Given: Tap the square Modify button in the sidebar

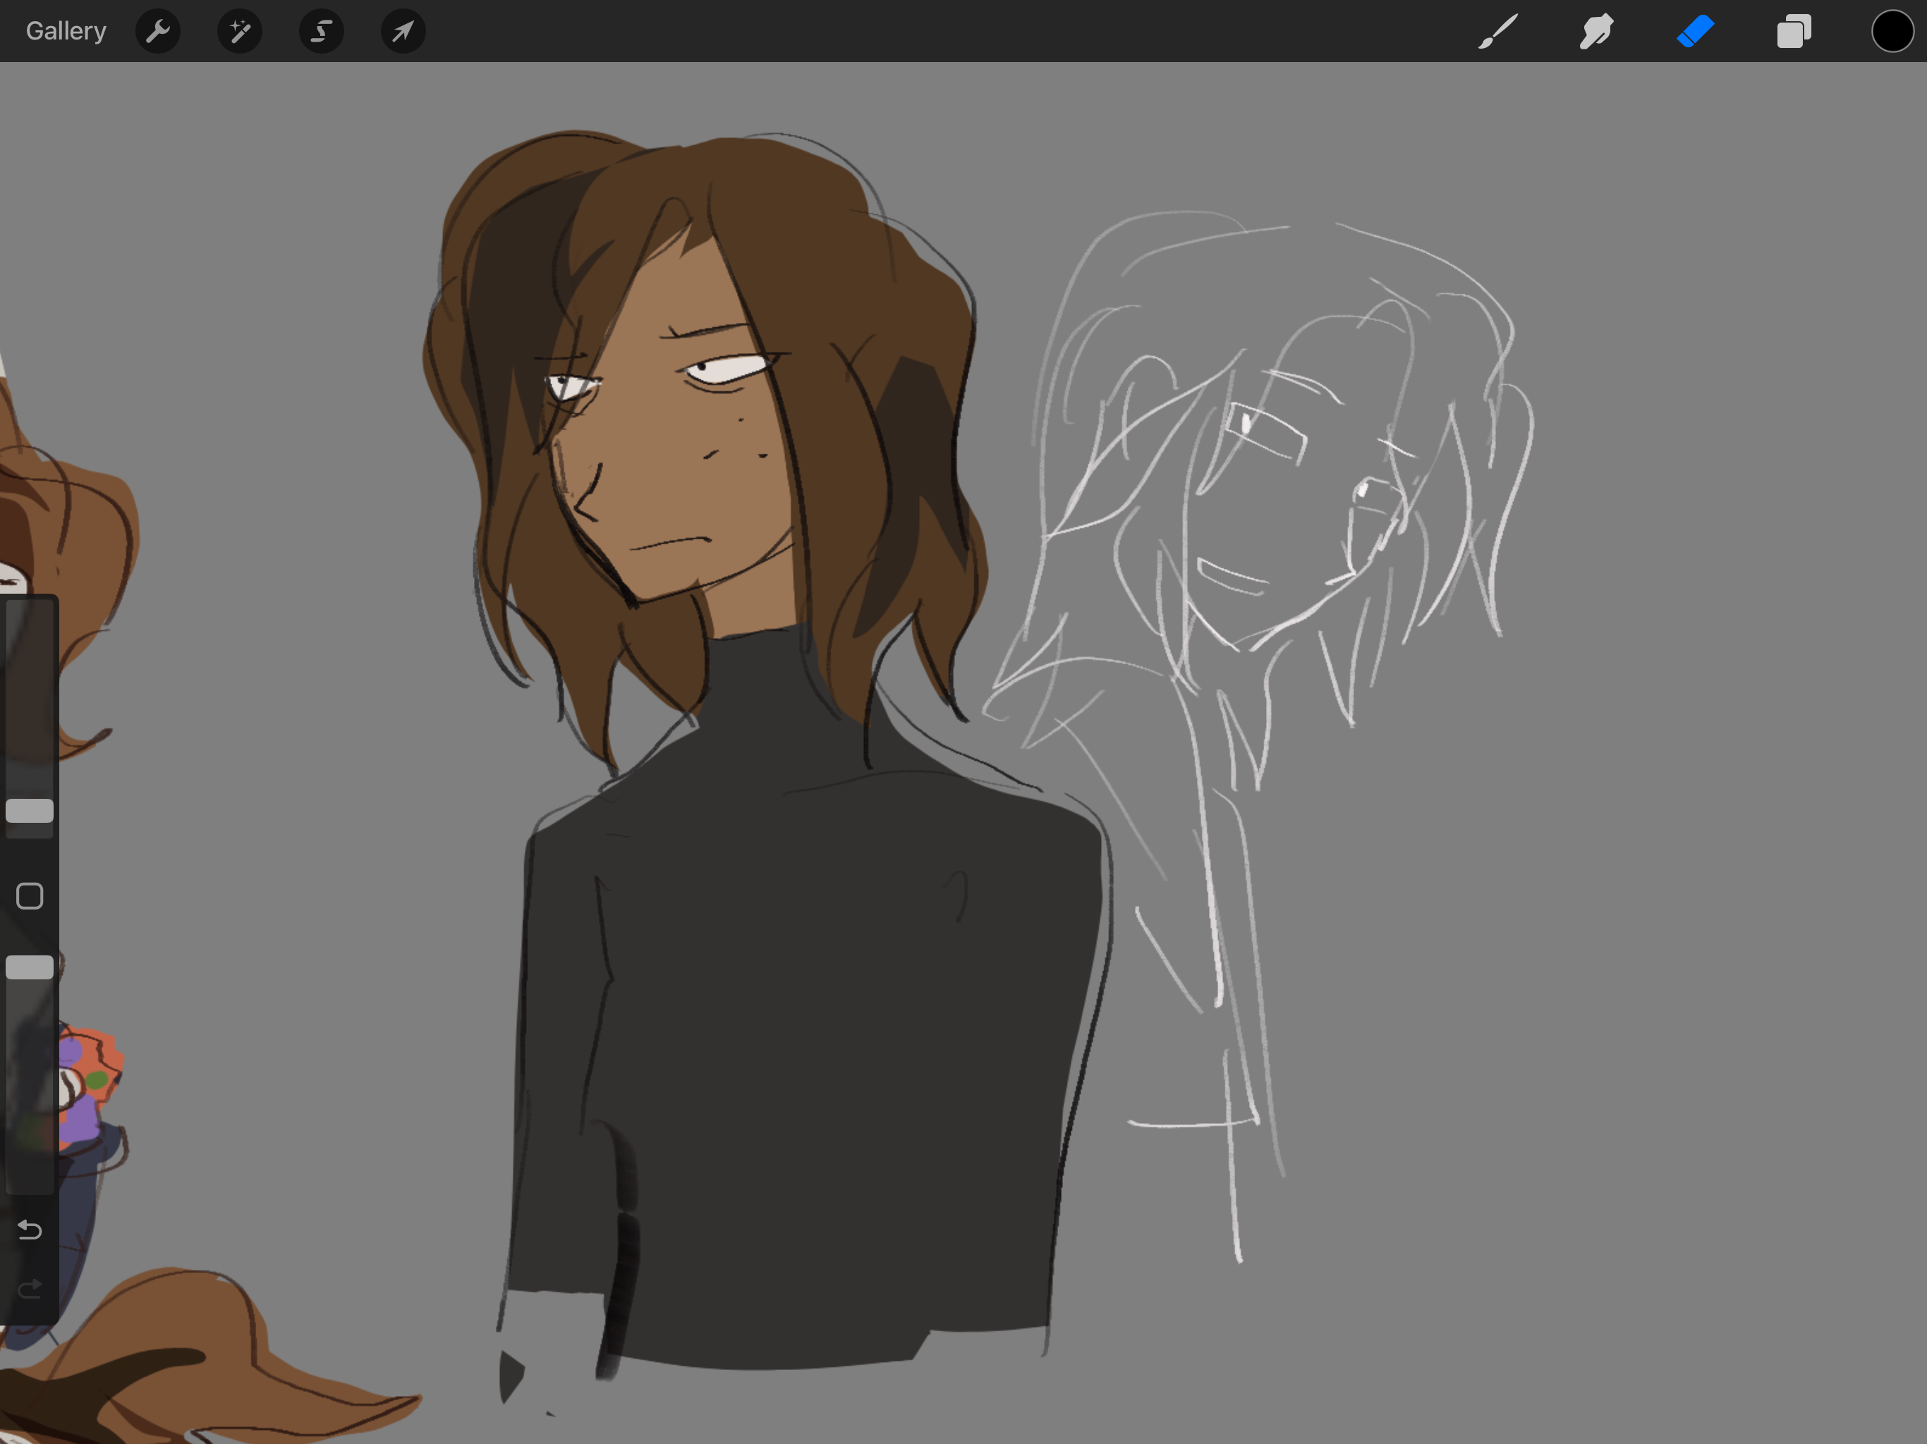Looking at the screenshot, I should 30,895.
